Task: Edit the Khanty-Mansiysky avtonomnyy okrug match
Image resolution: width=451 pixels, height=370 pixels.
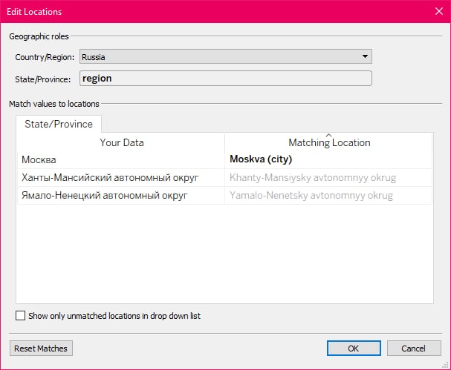Action: pos(328,178)
